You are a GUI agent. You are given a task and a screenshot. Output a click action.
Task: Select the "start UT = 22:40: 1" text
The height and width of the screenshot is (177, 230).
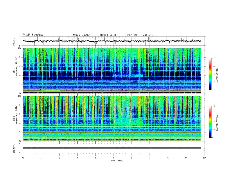click(140, 35)
